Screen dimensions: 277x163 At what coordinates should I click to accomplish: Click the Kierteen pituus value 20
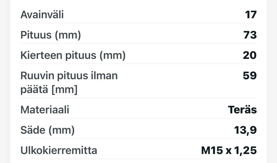pos(250,55)
